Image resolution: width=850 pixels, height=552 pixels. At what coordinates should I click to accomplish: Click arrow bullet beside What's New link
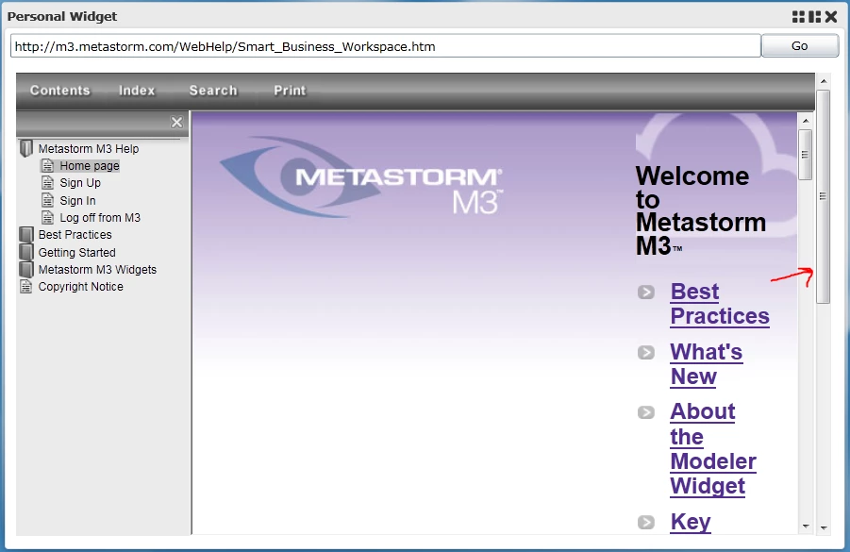645,353
